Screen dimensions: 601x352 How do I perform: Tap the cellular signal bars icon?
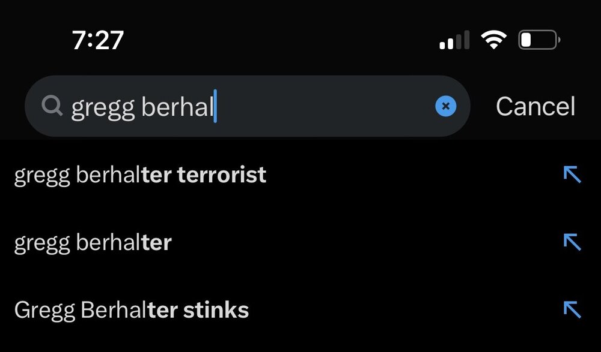pyautogui.click(x=454, y=40)
